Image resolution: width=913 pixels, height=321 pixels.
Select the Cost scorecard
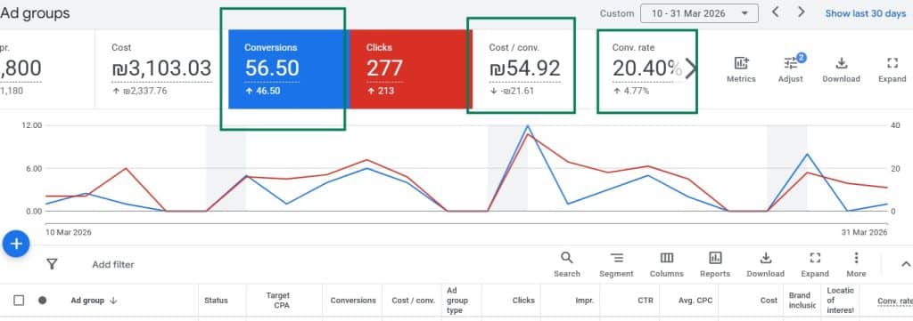(x=161, y=69)
